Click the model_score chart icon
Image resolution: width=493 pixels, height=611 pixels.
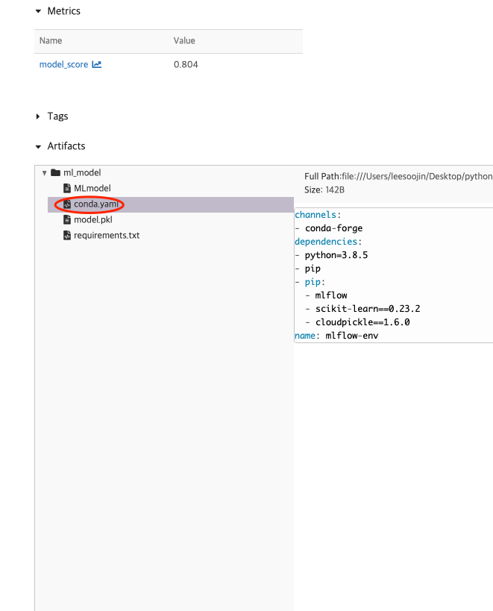96,65
